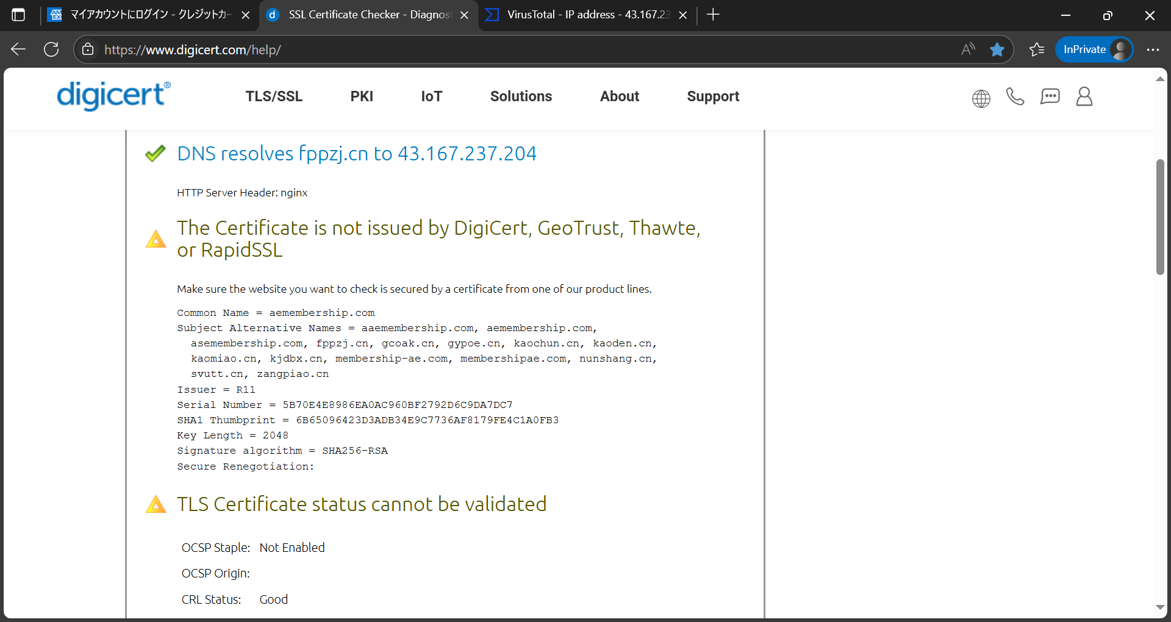This screenshot has width=1171, height=622.
Task: Open the IoT menu
Action: [x=431, y=96]
